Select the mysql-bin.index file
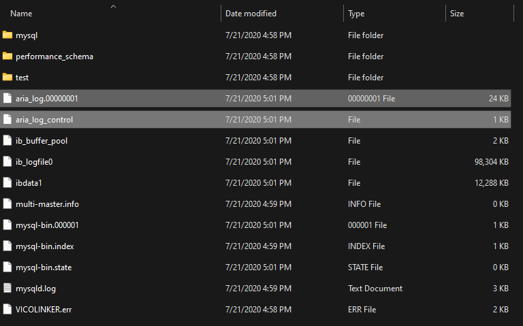 click(45, 246)
